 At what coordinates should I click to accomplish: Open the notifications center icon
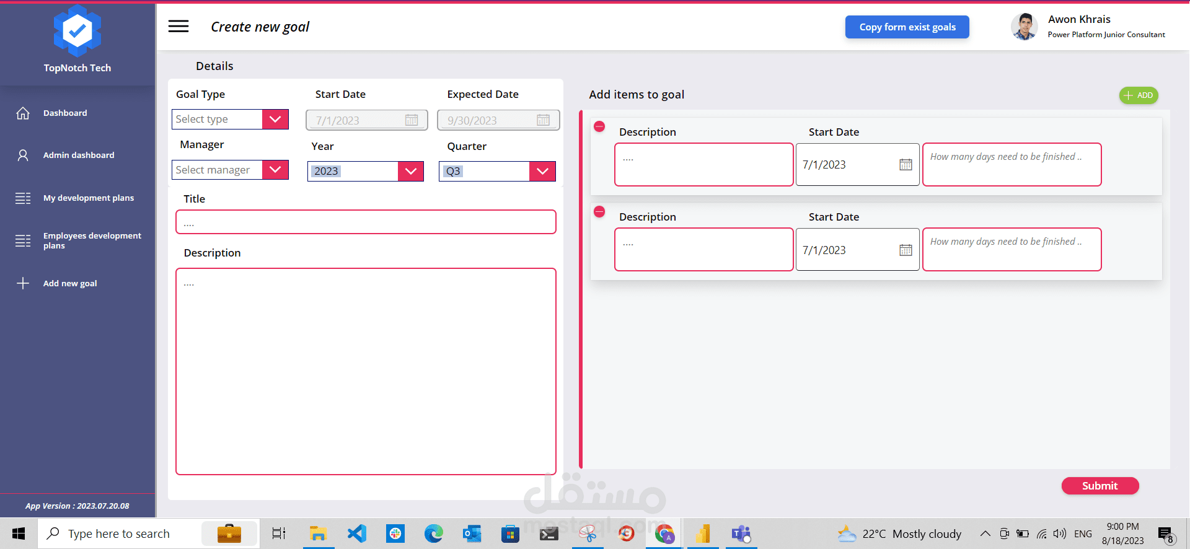(1166, 534)
